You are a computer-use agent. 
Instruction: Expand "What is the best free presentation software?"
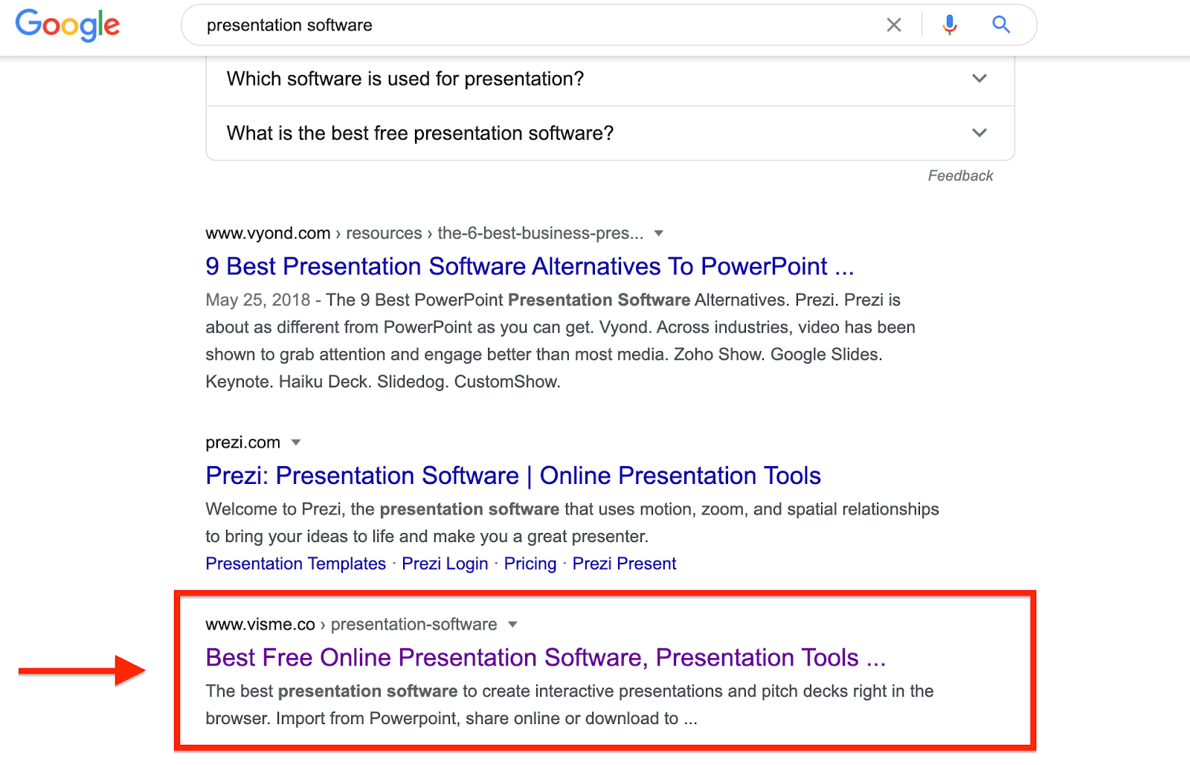coord(610,133)
